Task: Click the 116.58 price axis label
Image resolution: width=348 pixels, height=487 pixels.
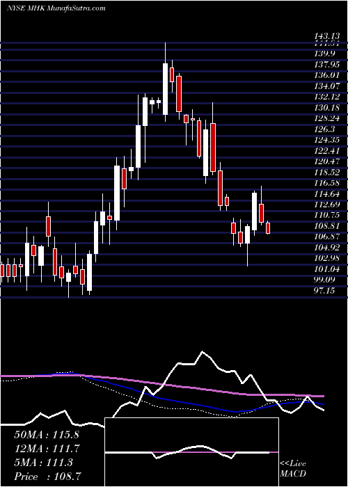Action: (328, 183)
